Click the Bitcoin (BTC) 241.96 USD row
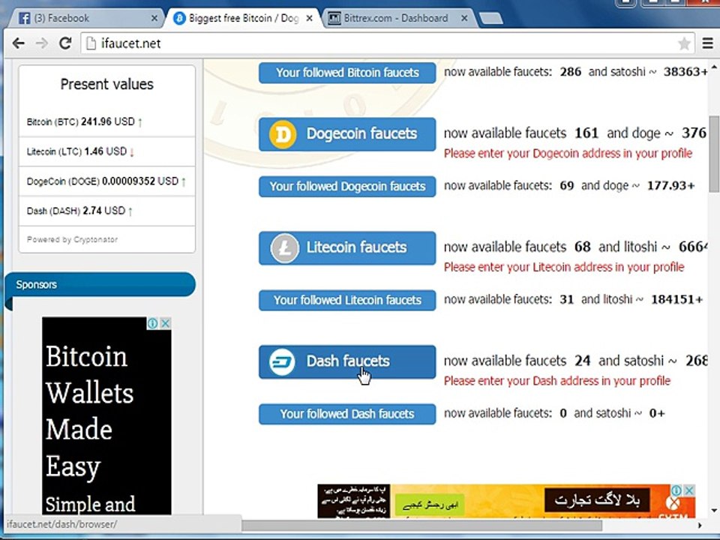This screenshot has width=720, height=540. [107, 121]
